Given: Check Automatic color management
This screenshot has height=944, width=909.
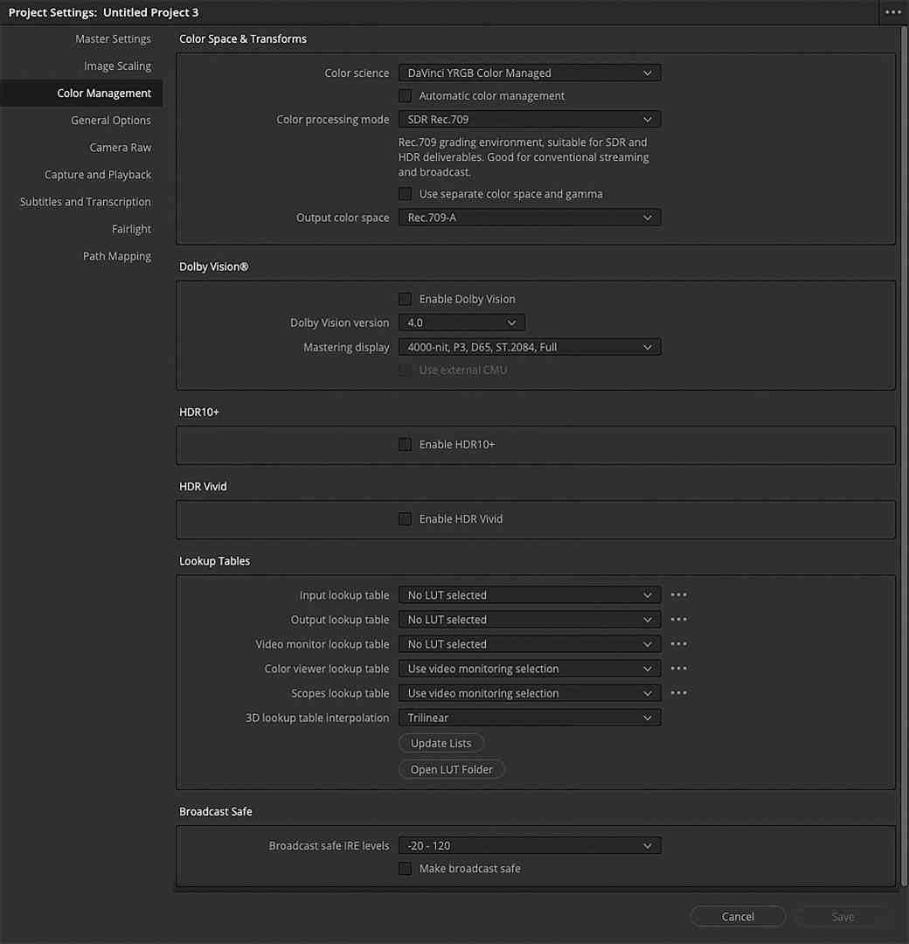Looking at the screenshot, I should tap(405, 95).
